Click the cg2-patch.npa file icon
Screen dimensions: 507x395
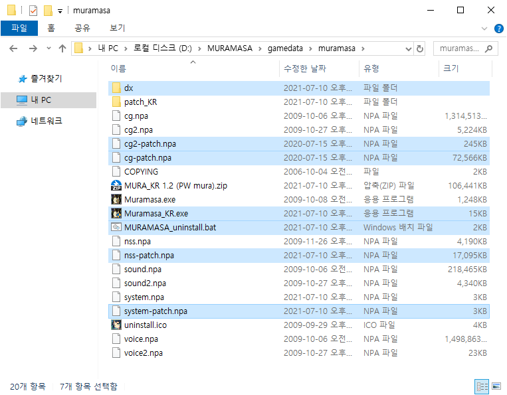coord(116,143)
